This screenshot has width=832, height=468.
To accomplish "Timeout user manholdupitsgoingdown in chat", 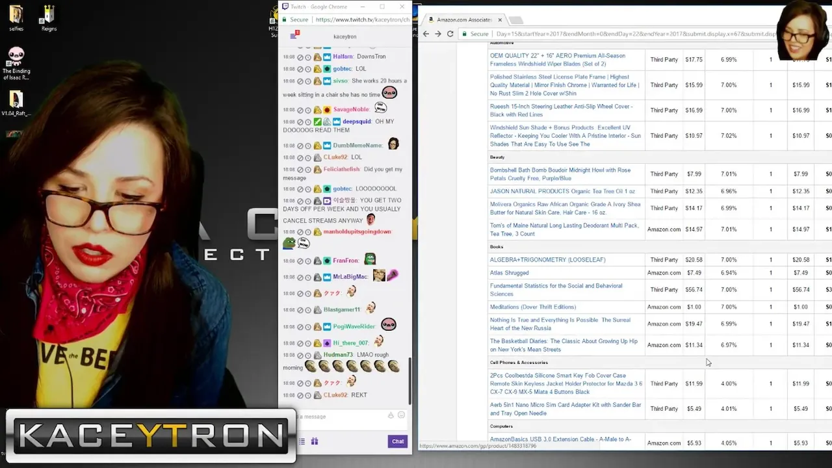I will [x=308, y=232].
